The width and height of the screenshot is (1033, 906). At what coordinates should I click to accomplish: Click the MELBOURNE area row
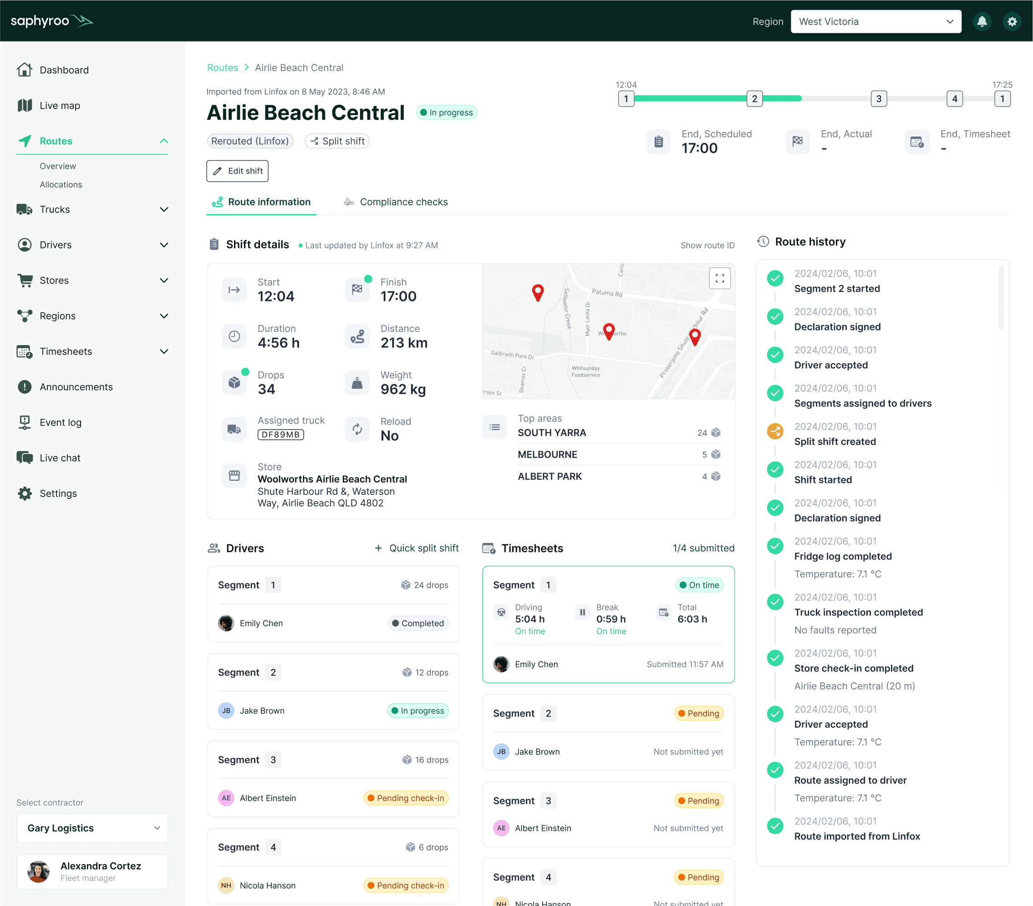[x=619, y=454]
